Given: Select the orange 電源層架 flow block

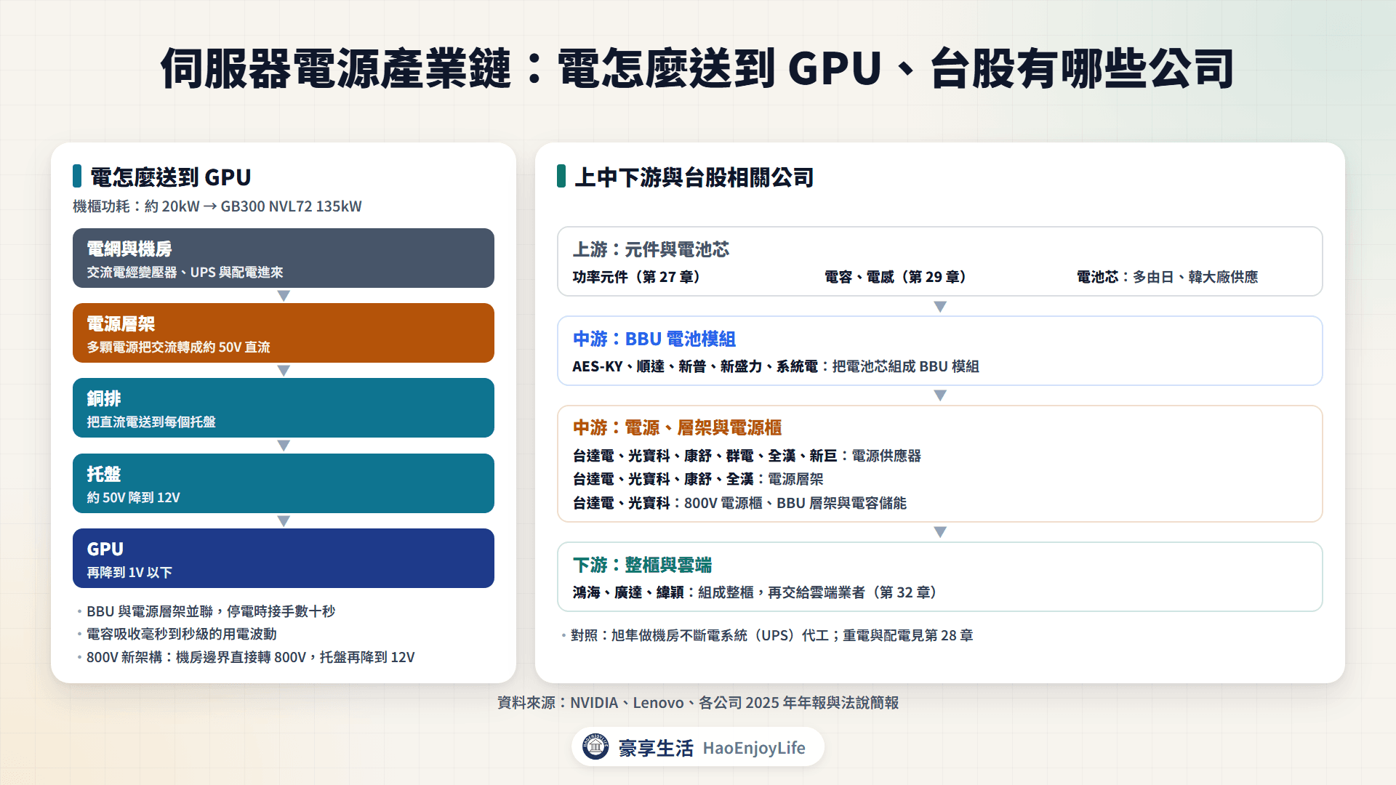Looking at the screenshot, I should coord(284,333).
